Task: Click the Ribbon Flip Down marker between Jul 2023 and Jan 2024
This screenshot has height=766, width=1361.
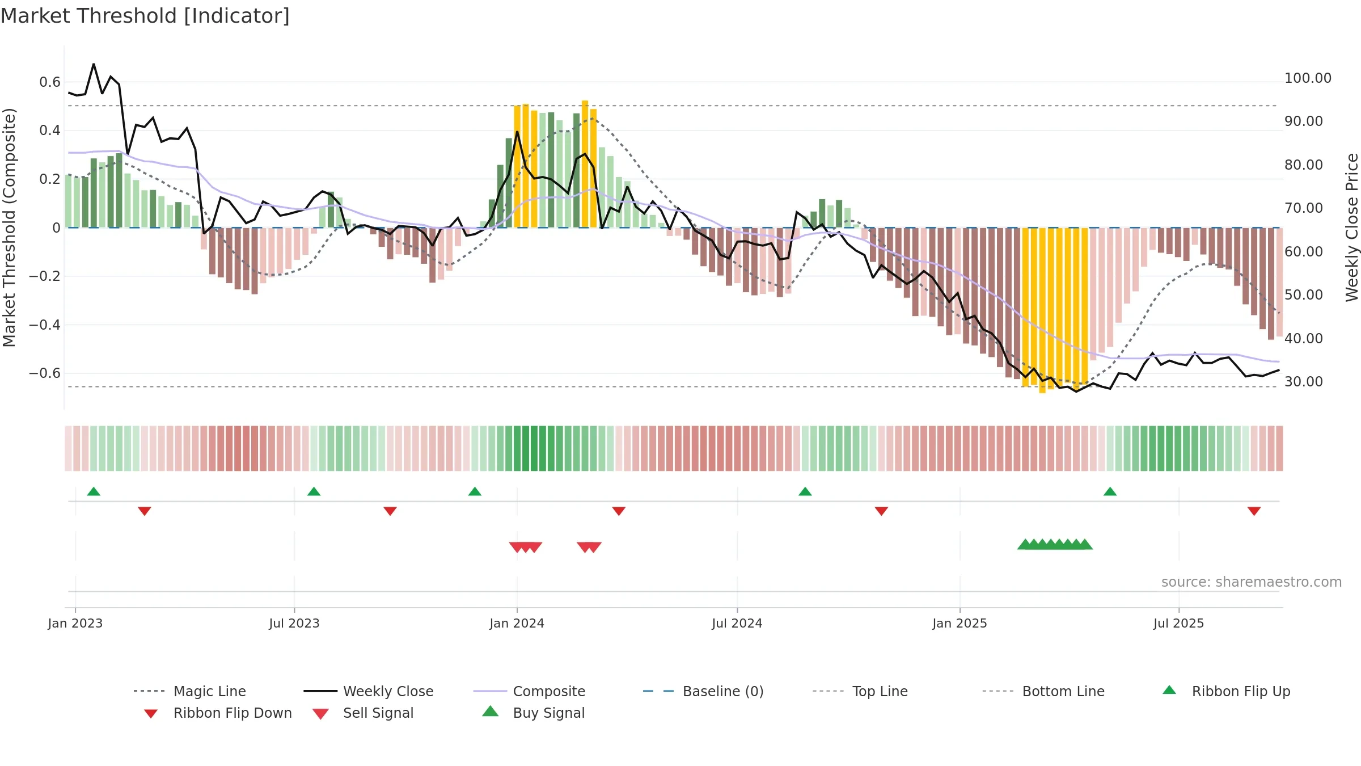Action: (x=390, y=511)
